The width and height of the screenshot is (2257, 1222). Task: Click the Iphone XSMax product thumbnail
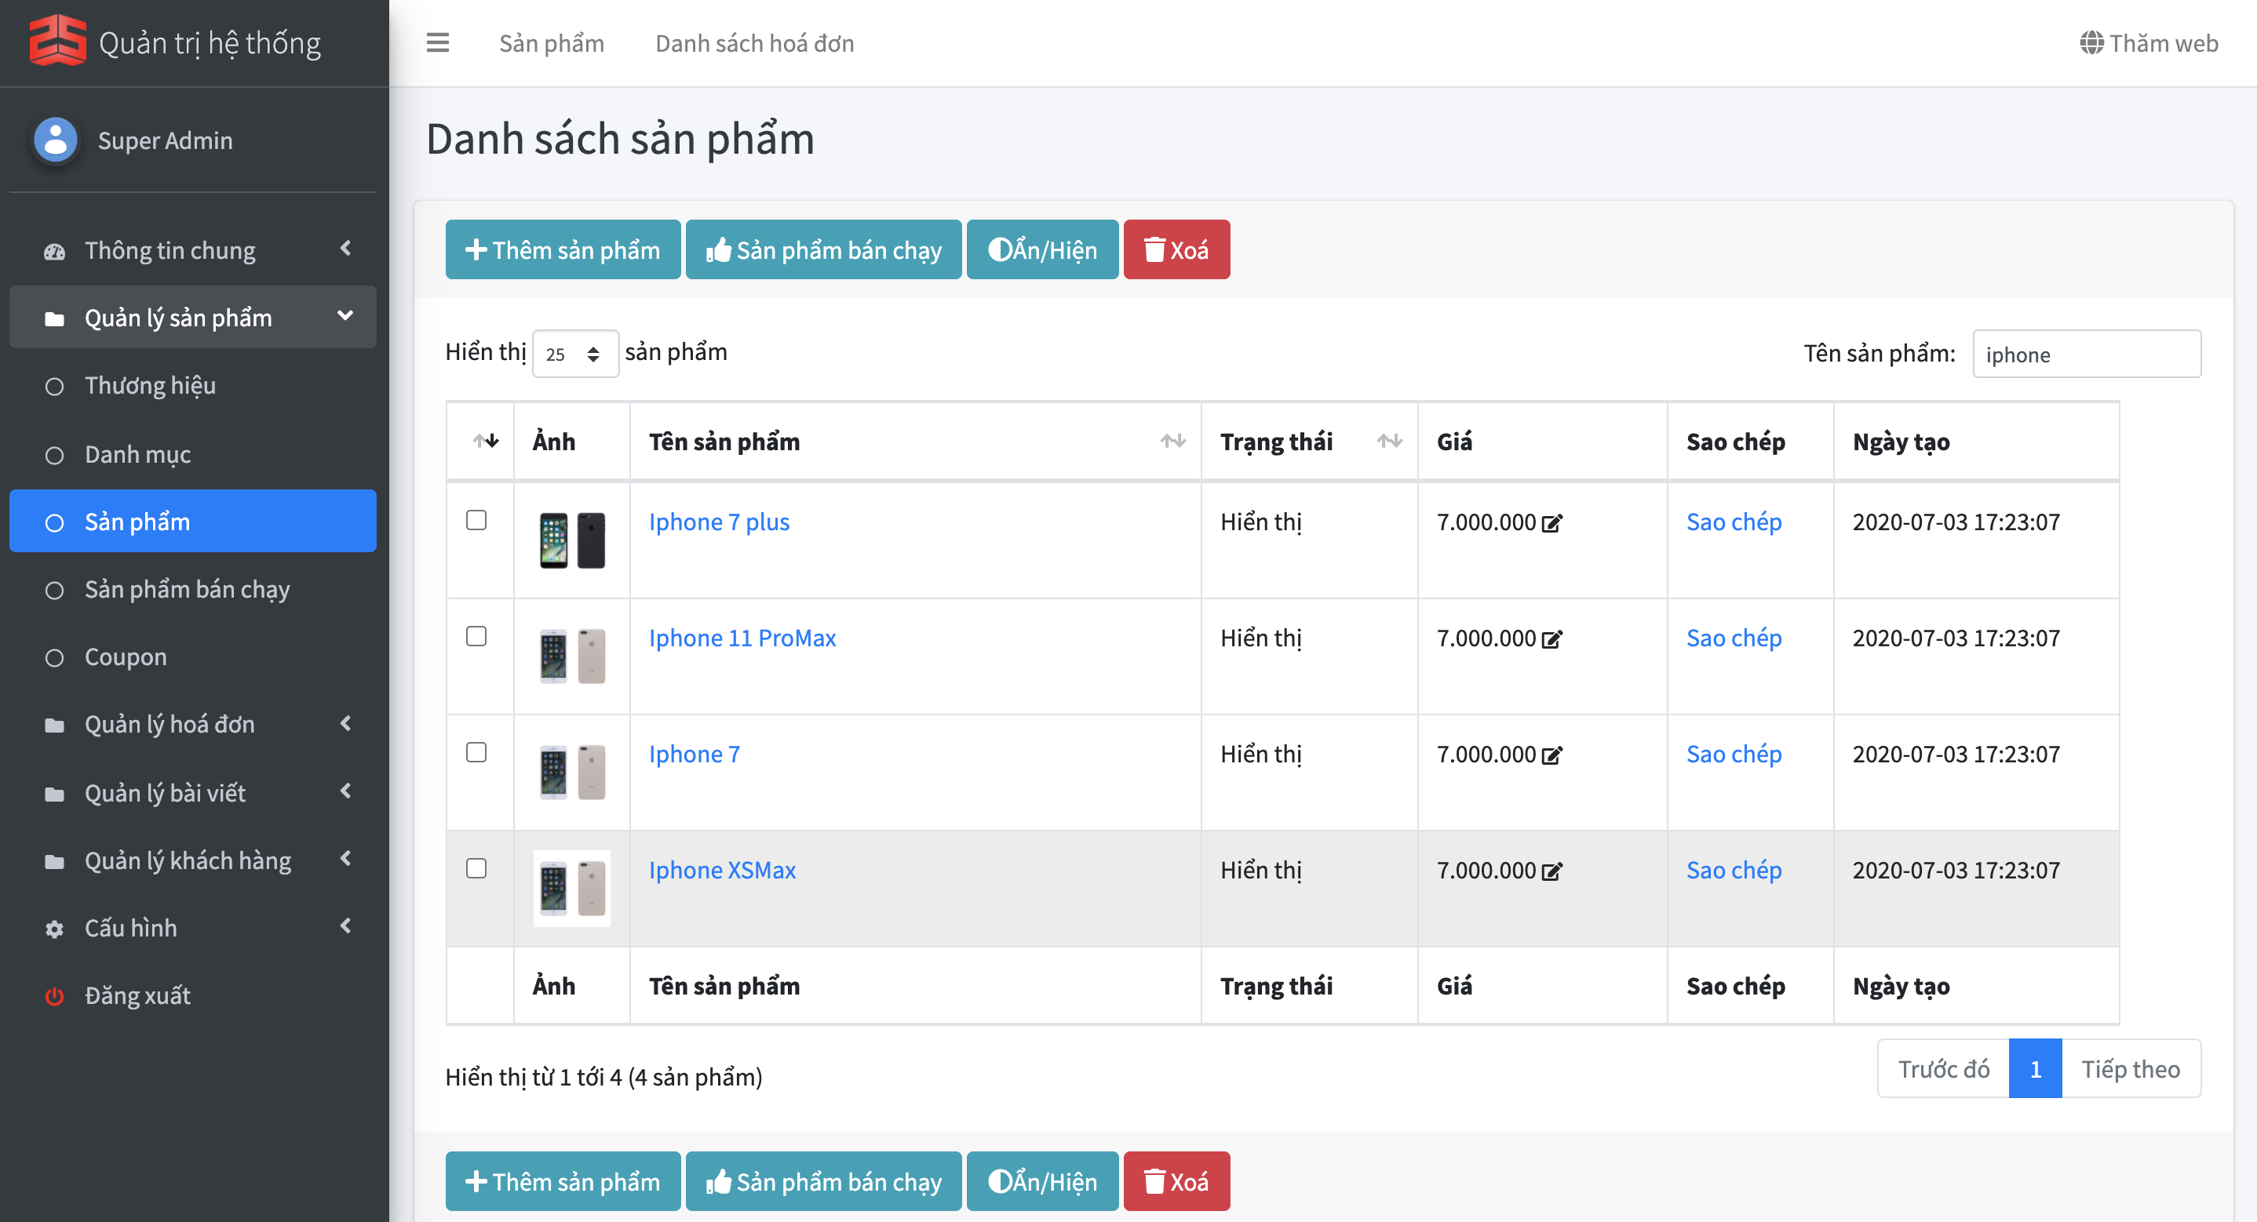572,888
